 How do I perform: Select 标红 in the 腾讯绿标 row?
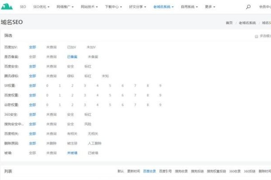[88, 76]
